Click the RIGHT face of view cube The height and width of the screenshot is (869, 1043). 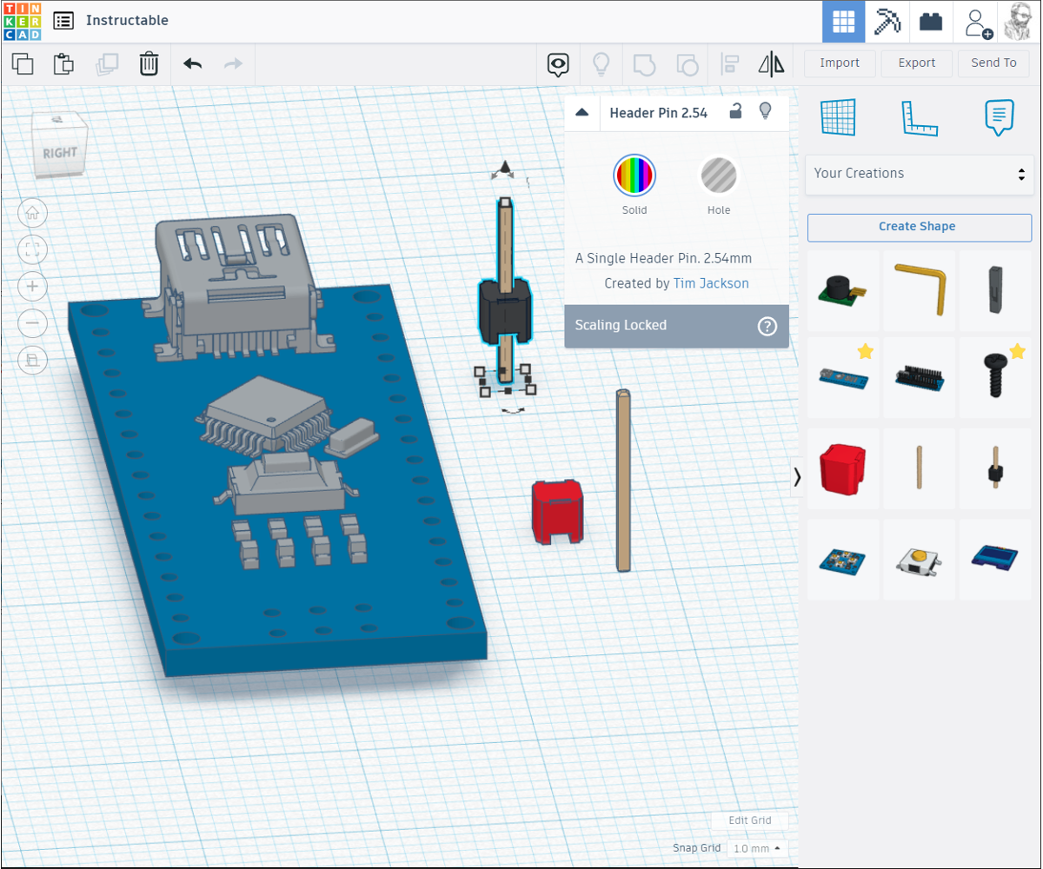point(59,153)
